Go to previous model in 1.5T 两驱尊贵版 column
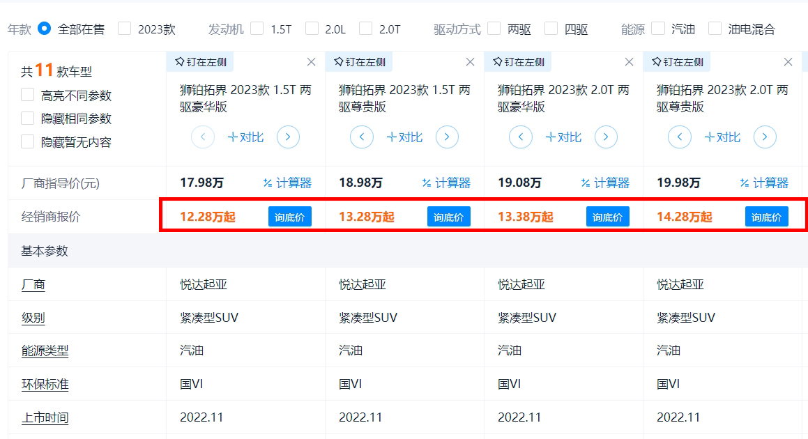808x439 pixels. pyautogui.click(x=362, y=137)
